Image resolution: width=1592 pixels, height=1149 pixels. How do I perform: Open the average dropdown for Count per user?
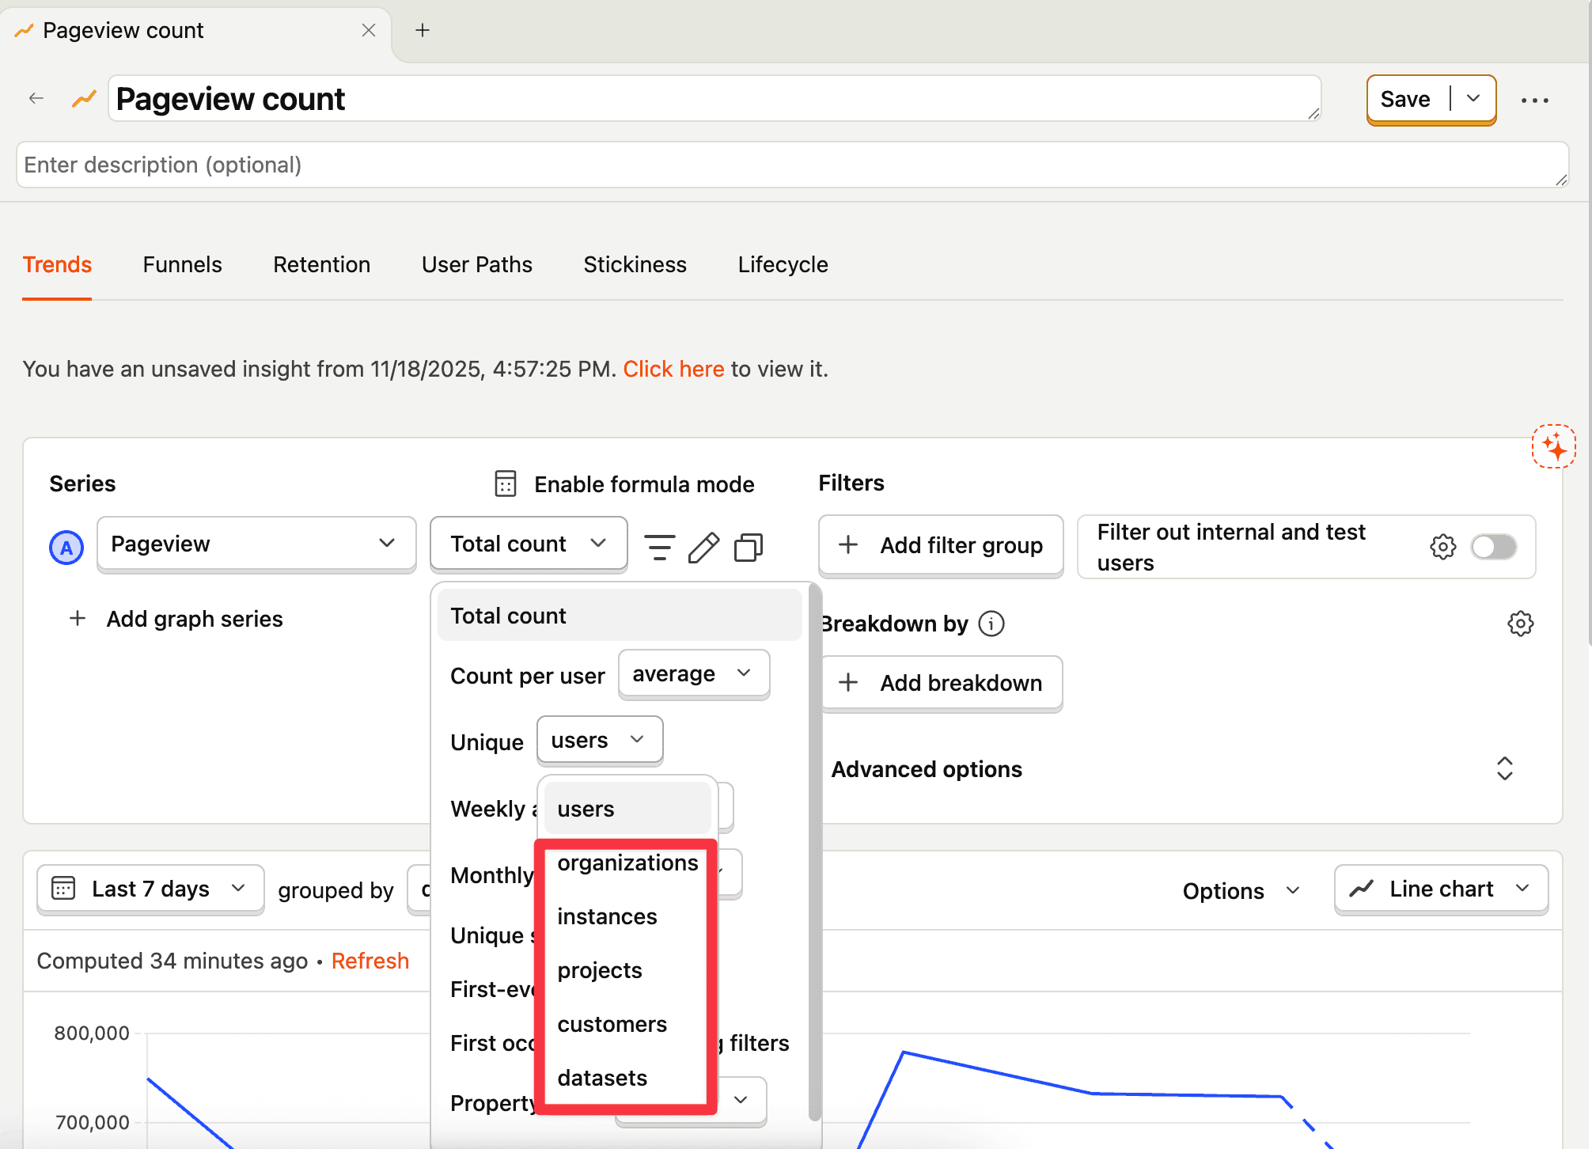click(x=693, y=673)
